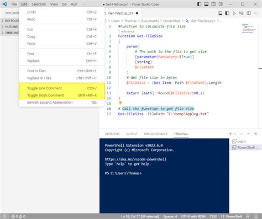
Task: Click the Run Selection icon
Action: pos(242,13)
